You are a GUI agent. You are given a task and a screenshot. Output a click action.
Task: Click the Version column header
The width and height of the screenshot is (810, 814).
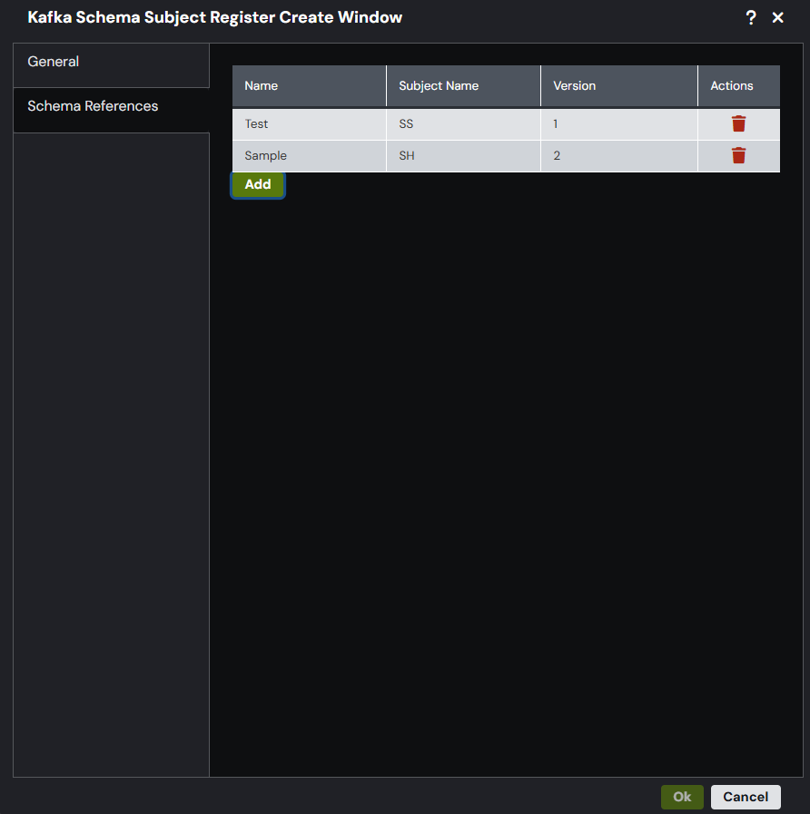[618, 85]
